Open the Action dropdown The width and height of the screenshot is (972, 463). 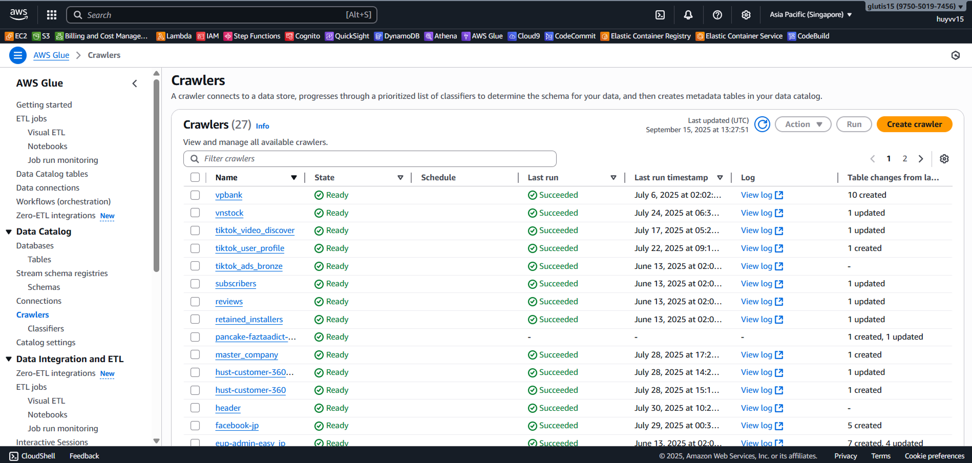click(x=802, y=124)
